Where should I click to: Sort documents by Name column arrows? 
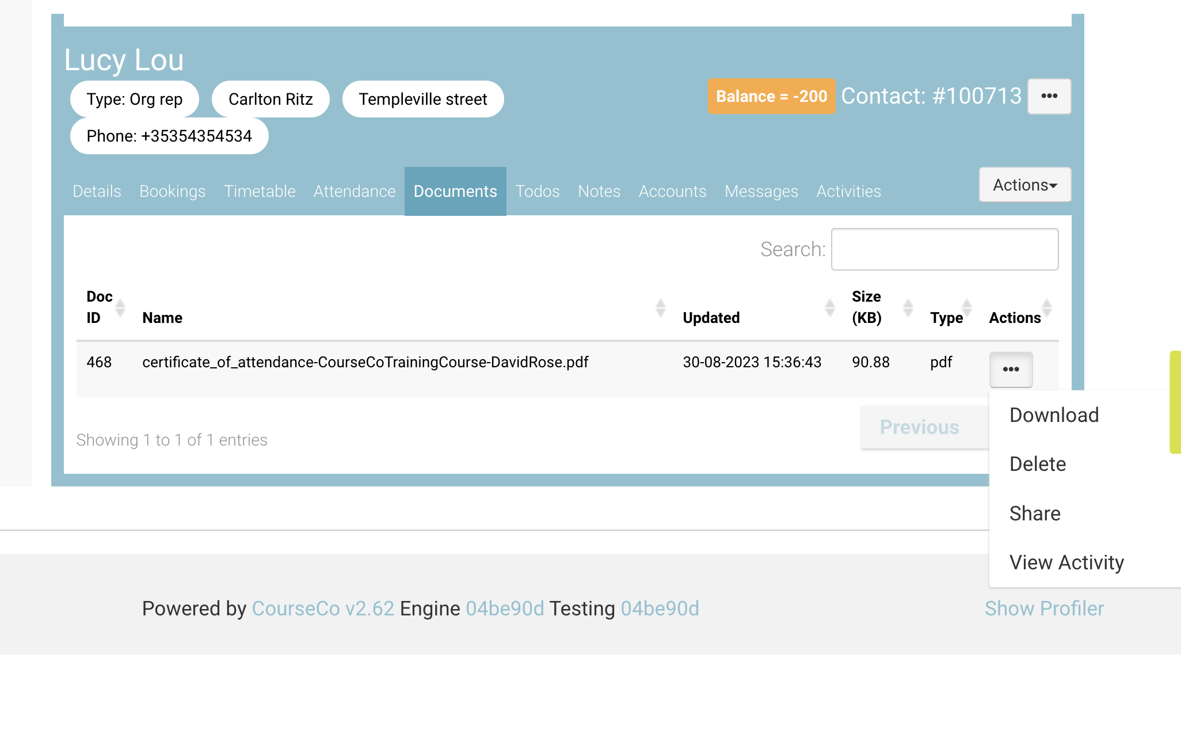[x=660, y=307]
